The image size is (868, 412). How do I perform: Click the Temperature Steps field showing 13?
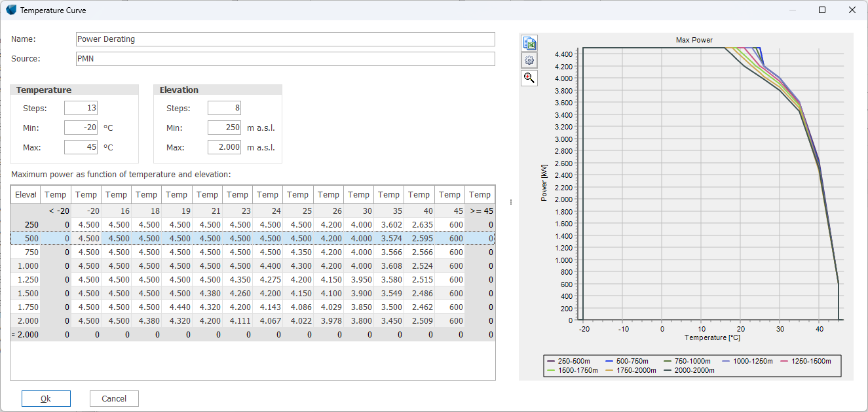click(x=81, y=107)
